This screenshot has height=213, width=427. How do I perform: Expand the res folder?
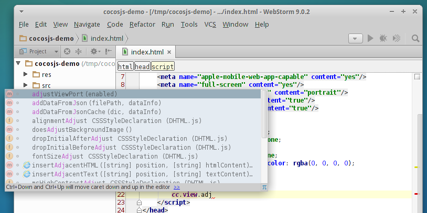(26, 74)
